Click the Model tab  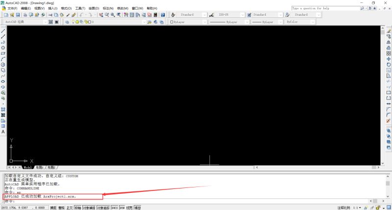27,167
